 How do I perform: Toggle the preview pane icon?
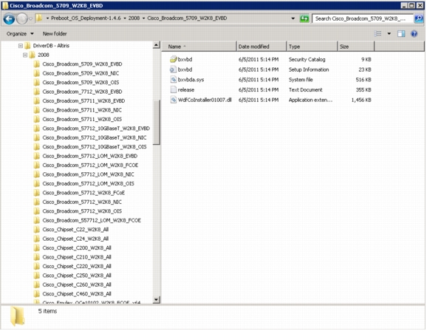pyautogui.click(x=401, y=34)
